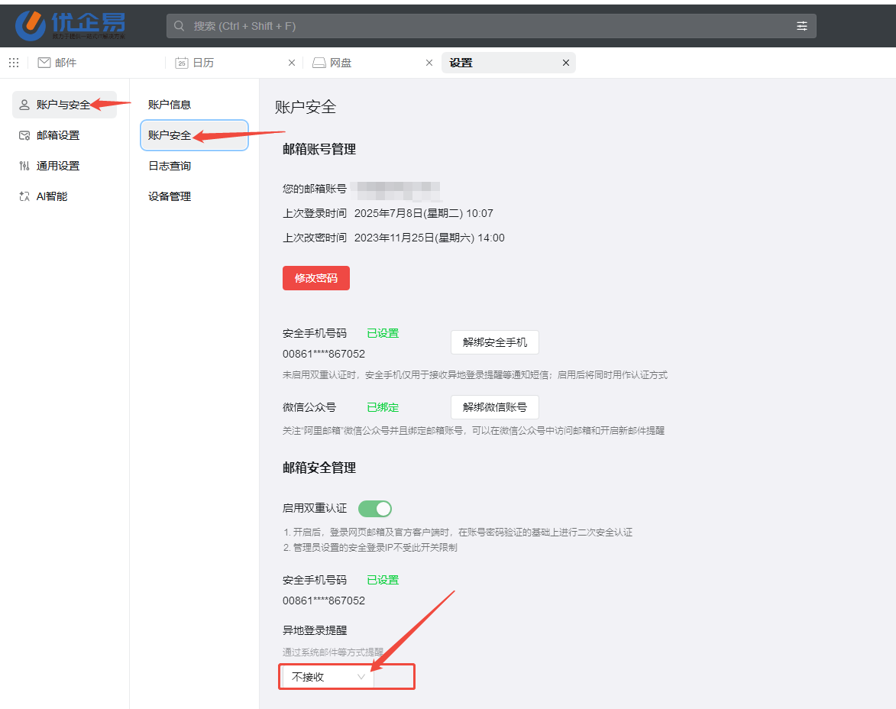Open the 日历 calendar icon
Image resolution: width=896 pixels, height=709 pixels.
tap(182, 62)
